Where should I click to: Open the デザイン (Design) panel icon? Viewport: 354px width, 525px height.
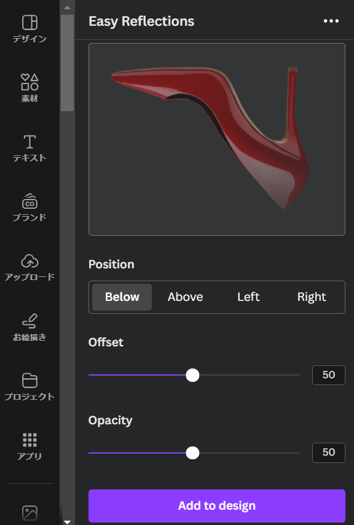29,23
